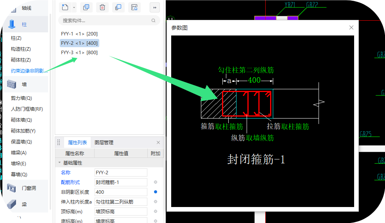Select 保温墙(Q) in the sidebar
This screenshot has height=223, width=385.
(21, 142)
